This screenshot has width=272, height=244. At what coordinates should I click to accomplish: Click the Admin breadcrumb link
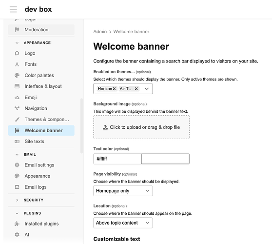click(x=100, y=32)
